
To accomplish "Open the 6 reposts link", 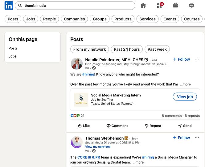I will pyautogui.click(x=192, y=116).
